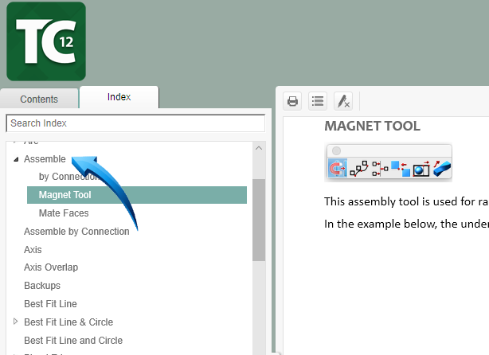The image size is (489, 355).
Task: Click the TC 12 logo
Action: tap(46, 41)
